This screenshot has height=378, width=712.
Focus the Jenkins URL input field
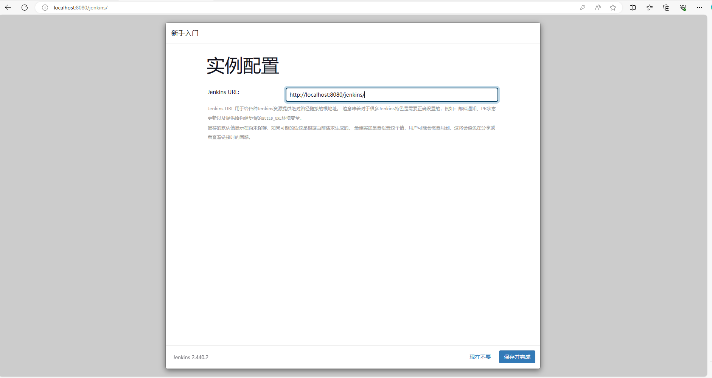click(392, 95)
